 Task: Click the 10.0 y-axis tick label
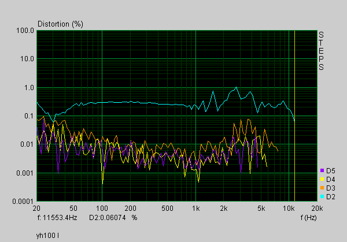click(x=27, y=59)
